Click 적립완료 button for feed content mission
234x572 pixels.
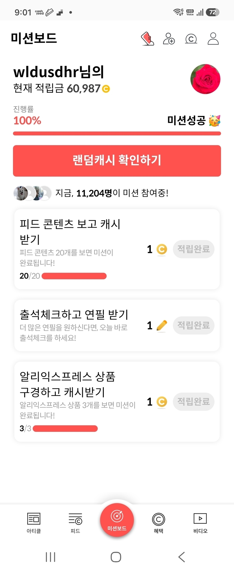coord(194,249)
